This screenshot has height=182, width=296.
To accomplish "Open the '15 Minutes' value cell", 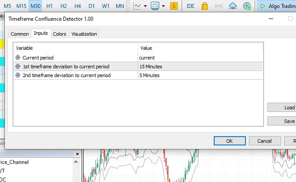I will point(200,67).
